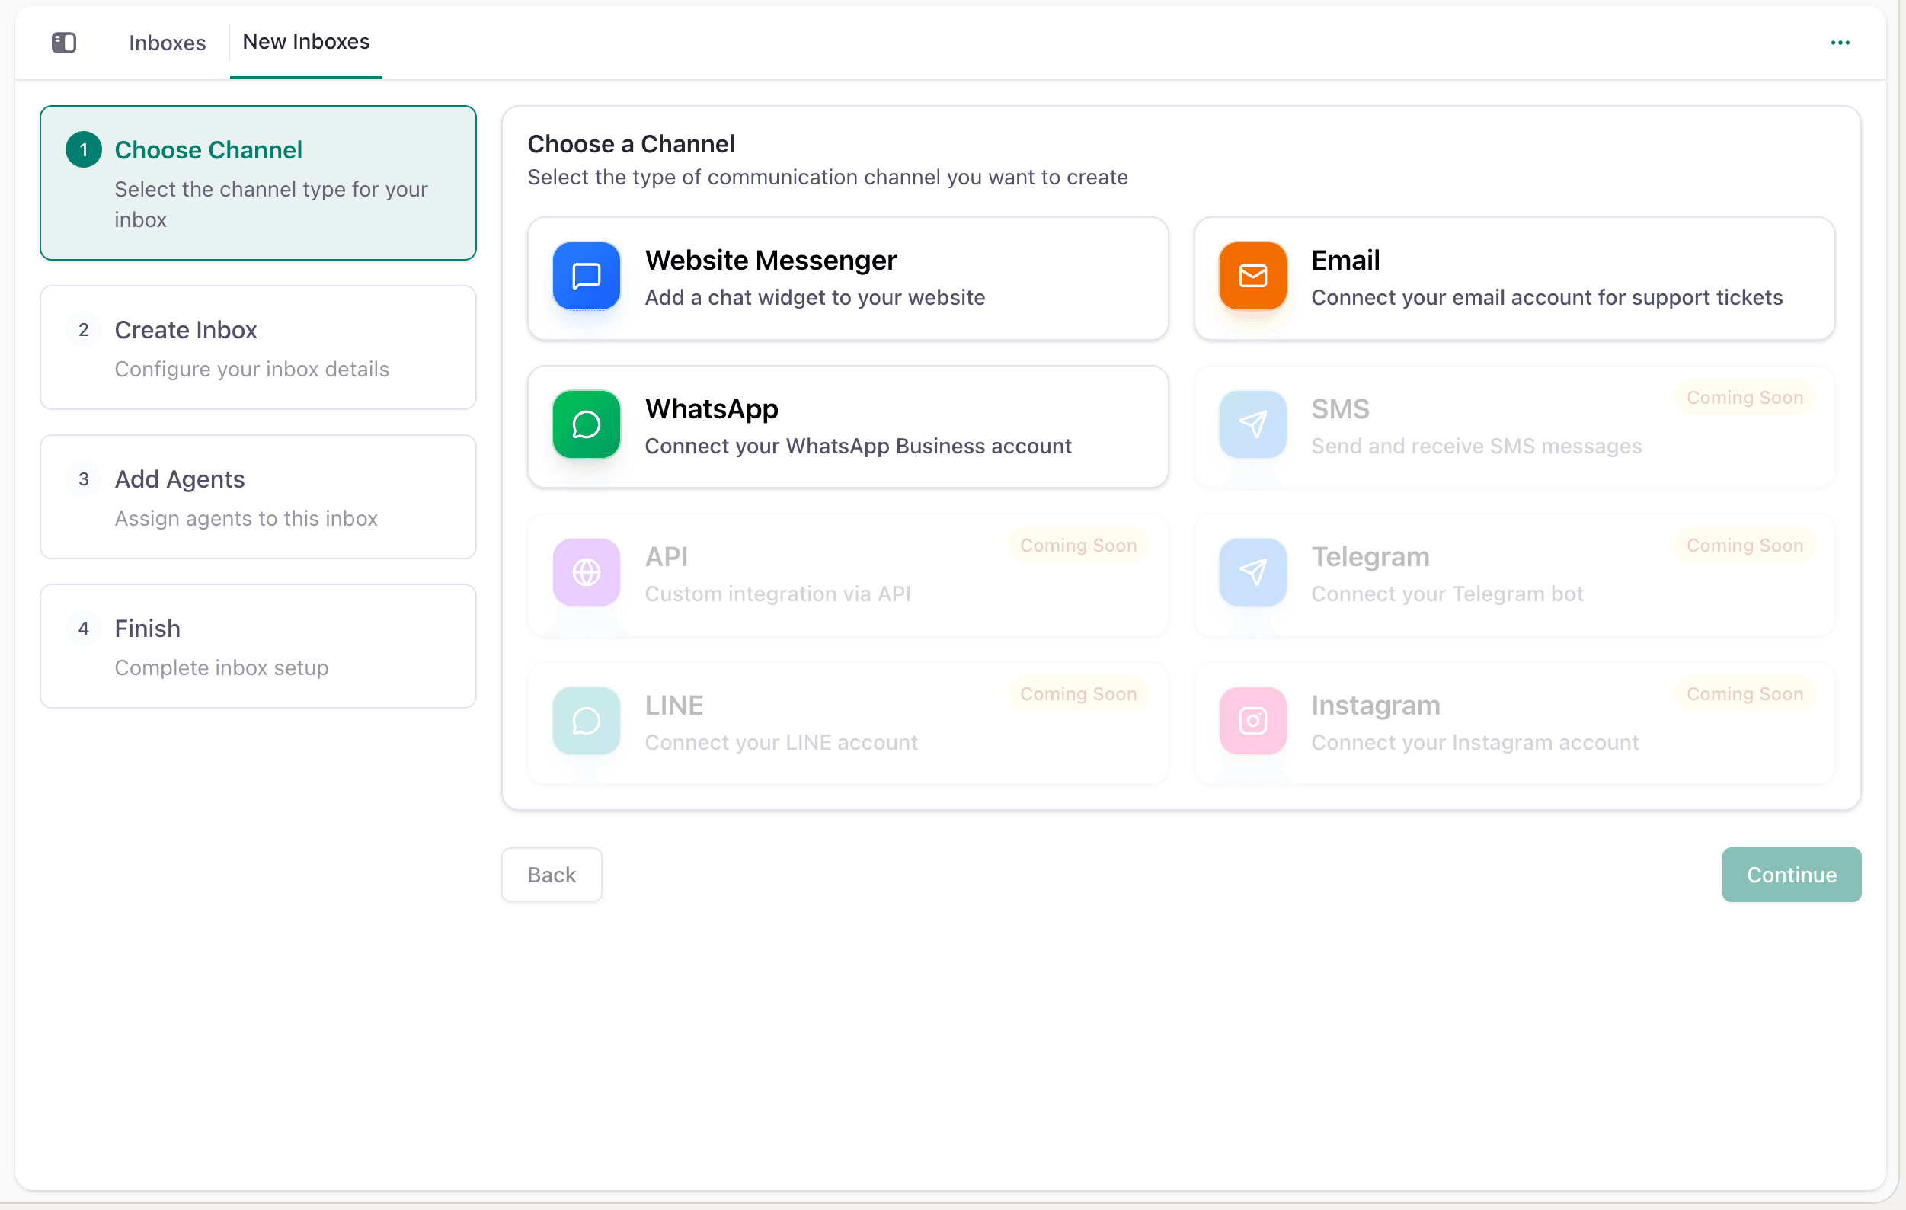Click 'Select the channel type for your inbox'
The width and height of the screenshot is (1906, 1210).
271,204
